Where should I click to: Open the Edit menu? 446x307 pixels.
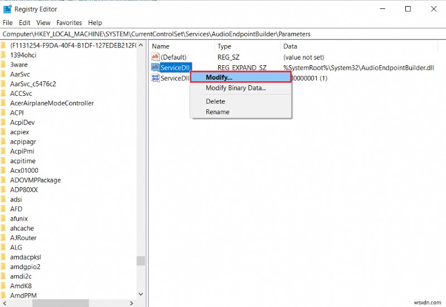(x=25, y=23)
